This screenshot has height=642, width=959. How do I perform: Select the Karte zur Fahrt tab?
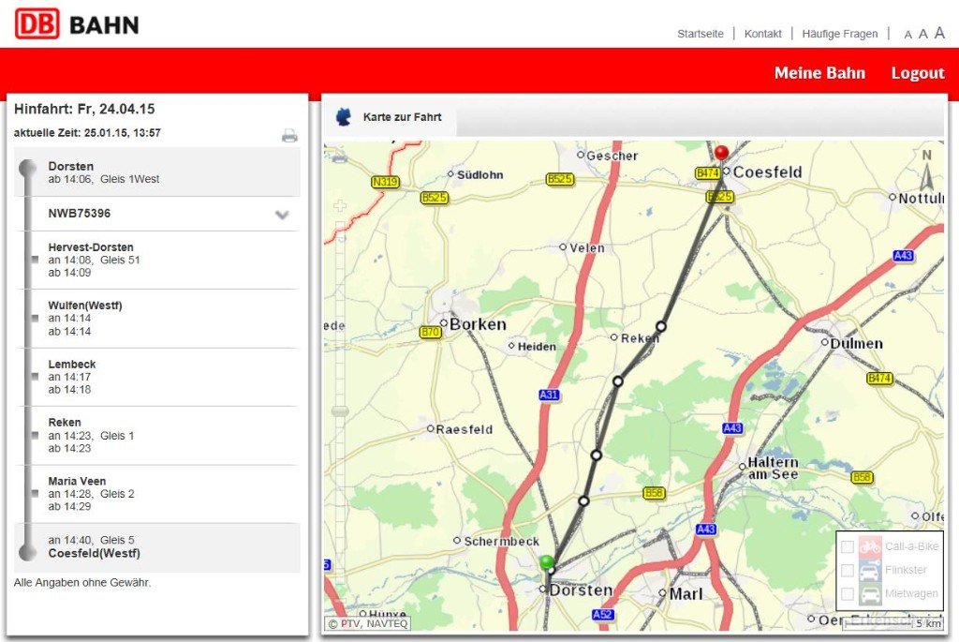tap(402, 117)
